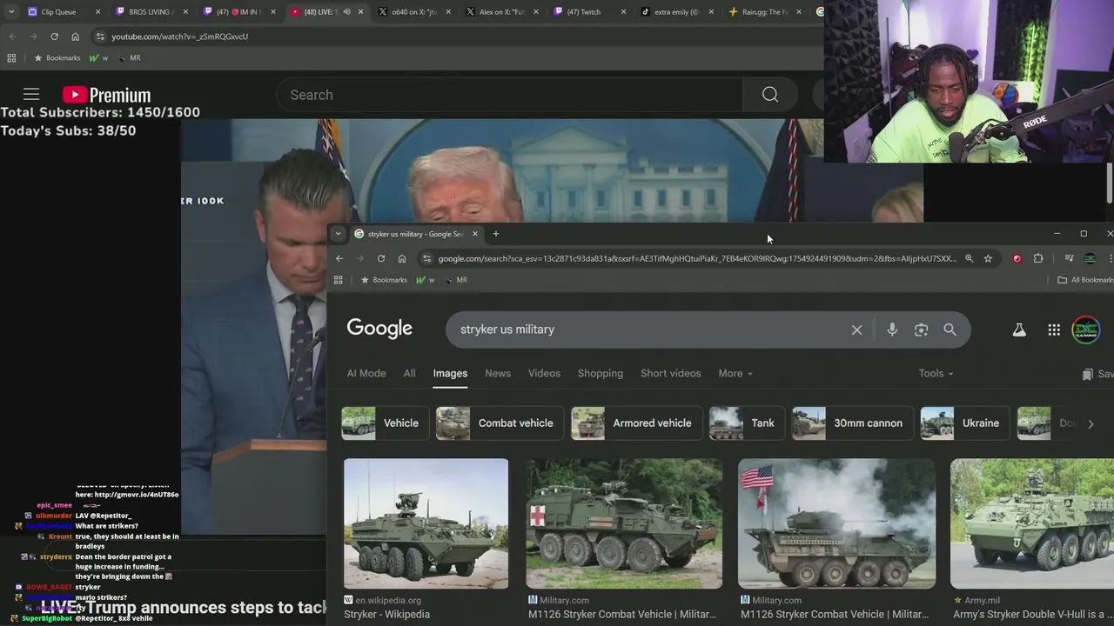Open the medical Stryker image with red cross

tap(624, 523)
